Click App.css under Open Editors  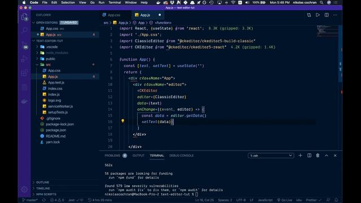click(x=52, y=29)
